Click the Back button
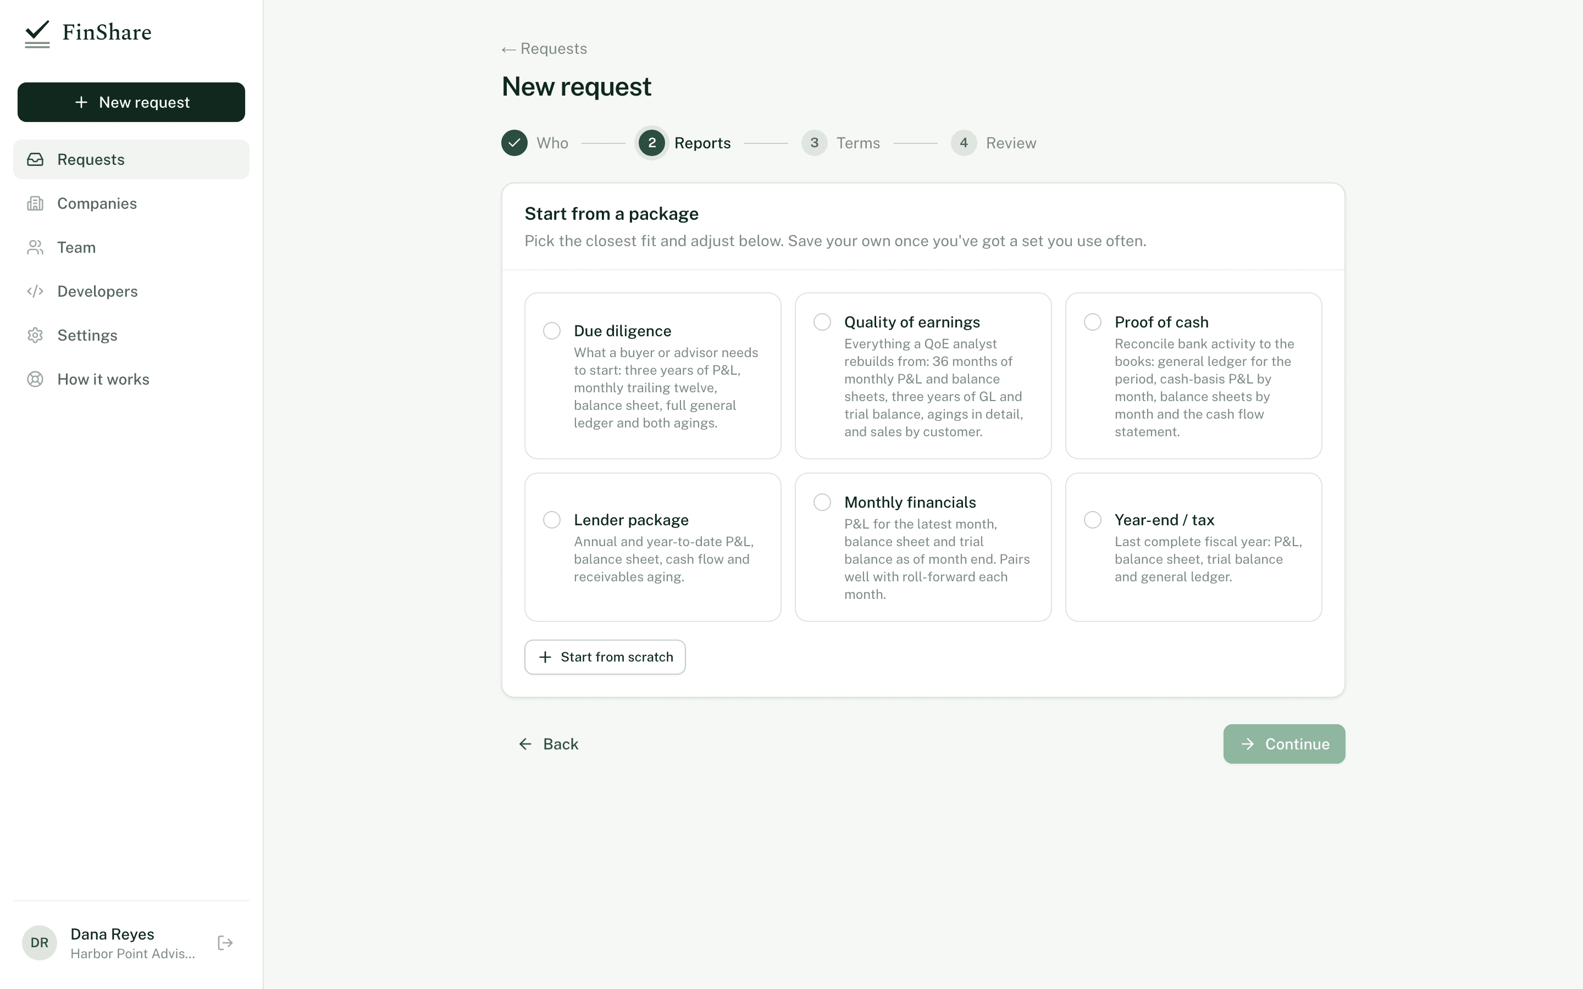The image size is (1583, 989). pyautogui.click(x=548, y=744)
